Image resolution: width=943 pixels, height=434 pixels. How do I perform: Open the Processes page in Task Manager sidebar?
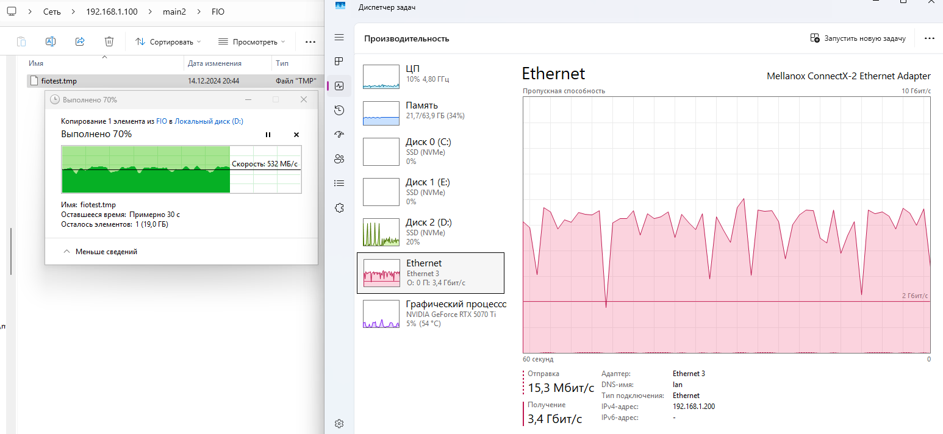click(340, 62)
